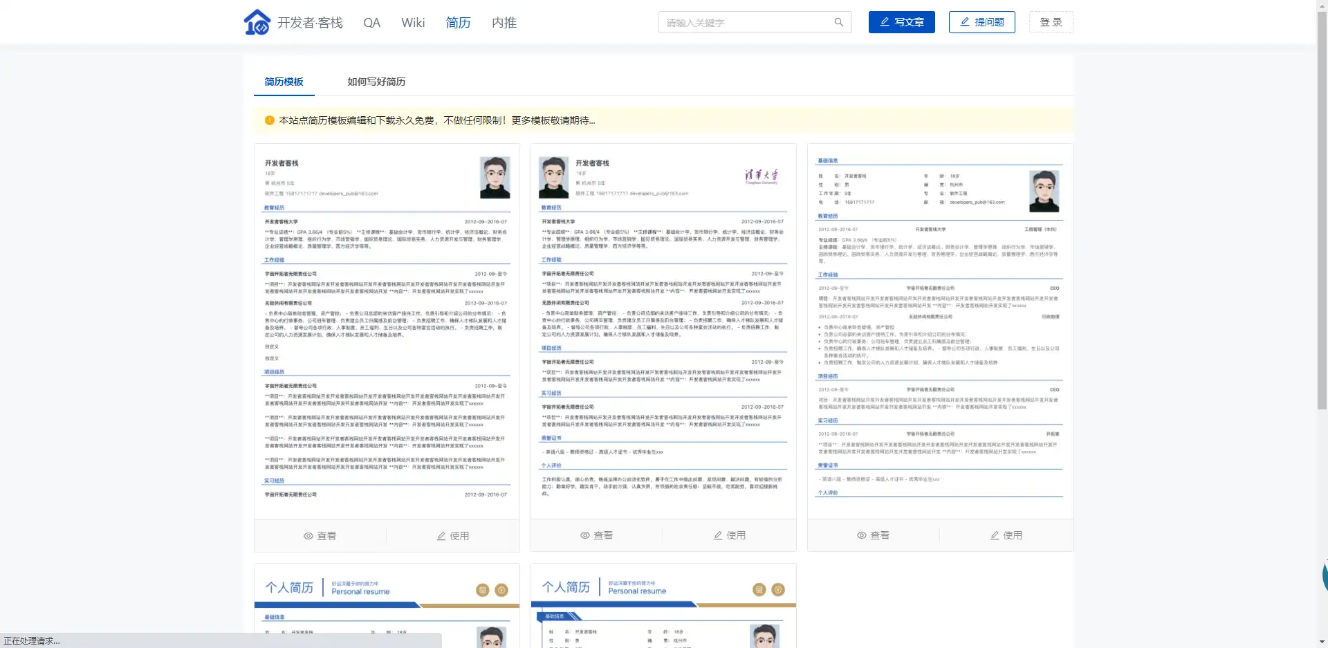Click the search magnifier icon
The image size is (1328, 648).
[x=839, y=22]
